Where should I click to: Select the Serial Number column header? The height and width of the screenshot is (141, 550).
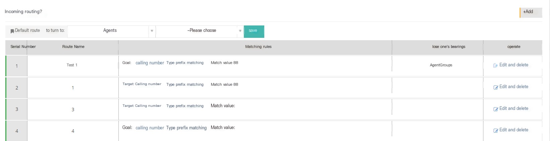click(23, 47)
